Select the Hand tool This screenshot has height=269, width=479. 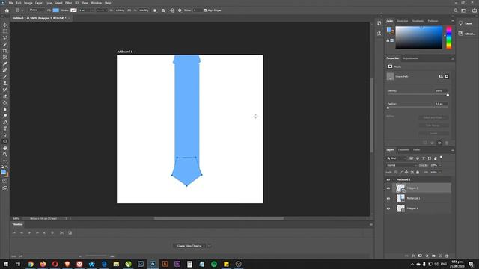point(5,148)
